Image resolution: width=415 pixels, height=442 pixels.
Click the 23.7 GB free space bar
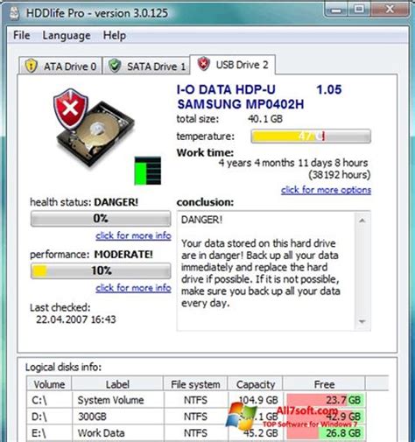pyautogui.click(x=326, y=400)
